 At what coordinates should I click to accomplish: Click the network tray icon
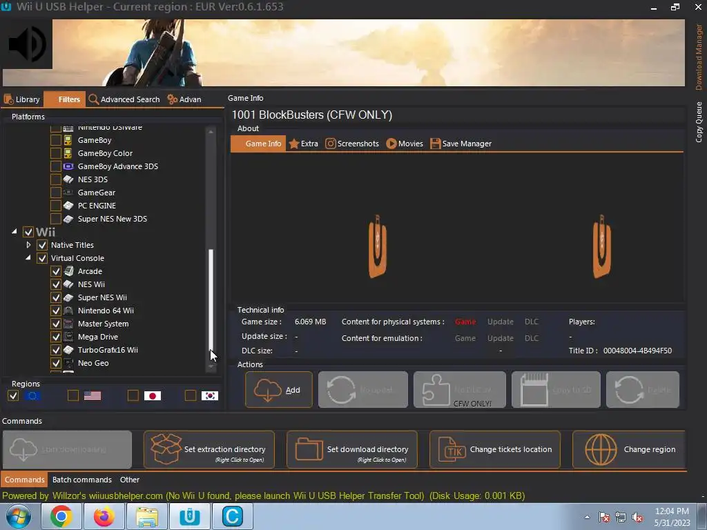coord(621,518)
